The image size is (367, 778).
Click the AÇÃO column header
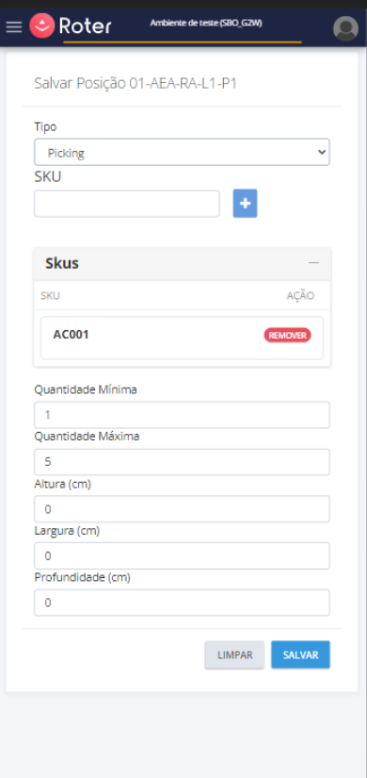pos(300,296)
